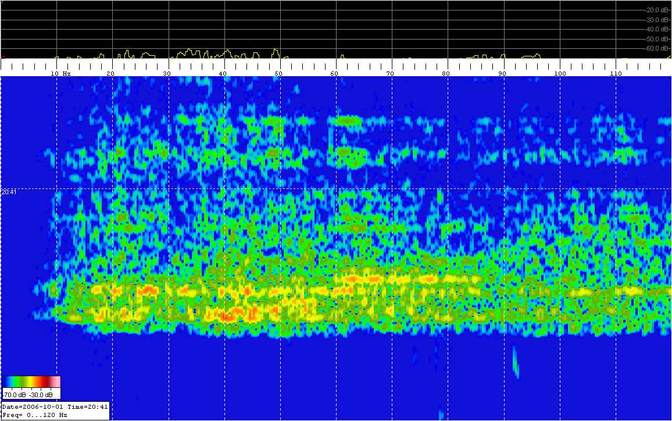Click the -60.0 dB amplitude scale label

point(657,48)
